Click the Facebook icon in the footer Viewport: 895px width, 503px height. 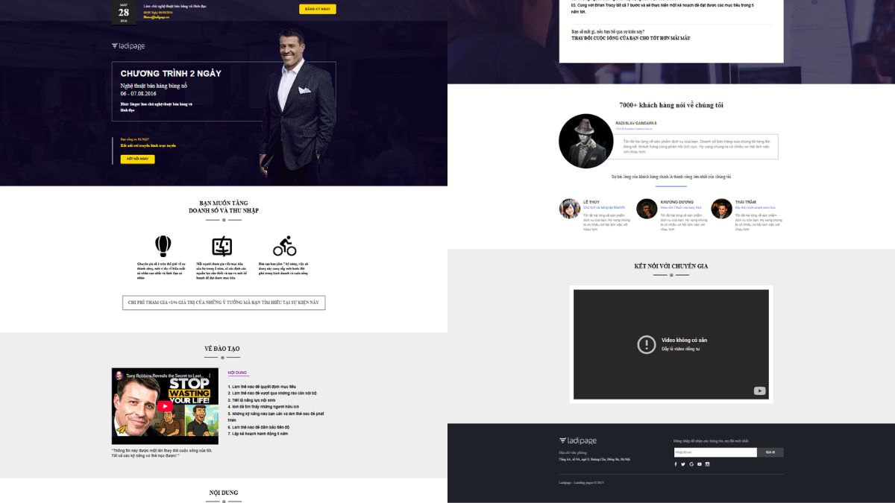coord(675,464)
